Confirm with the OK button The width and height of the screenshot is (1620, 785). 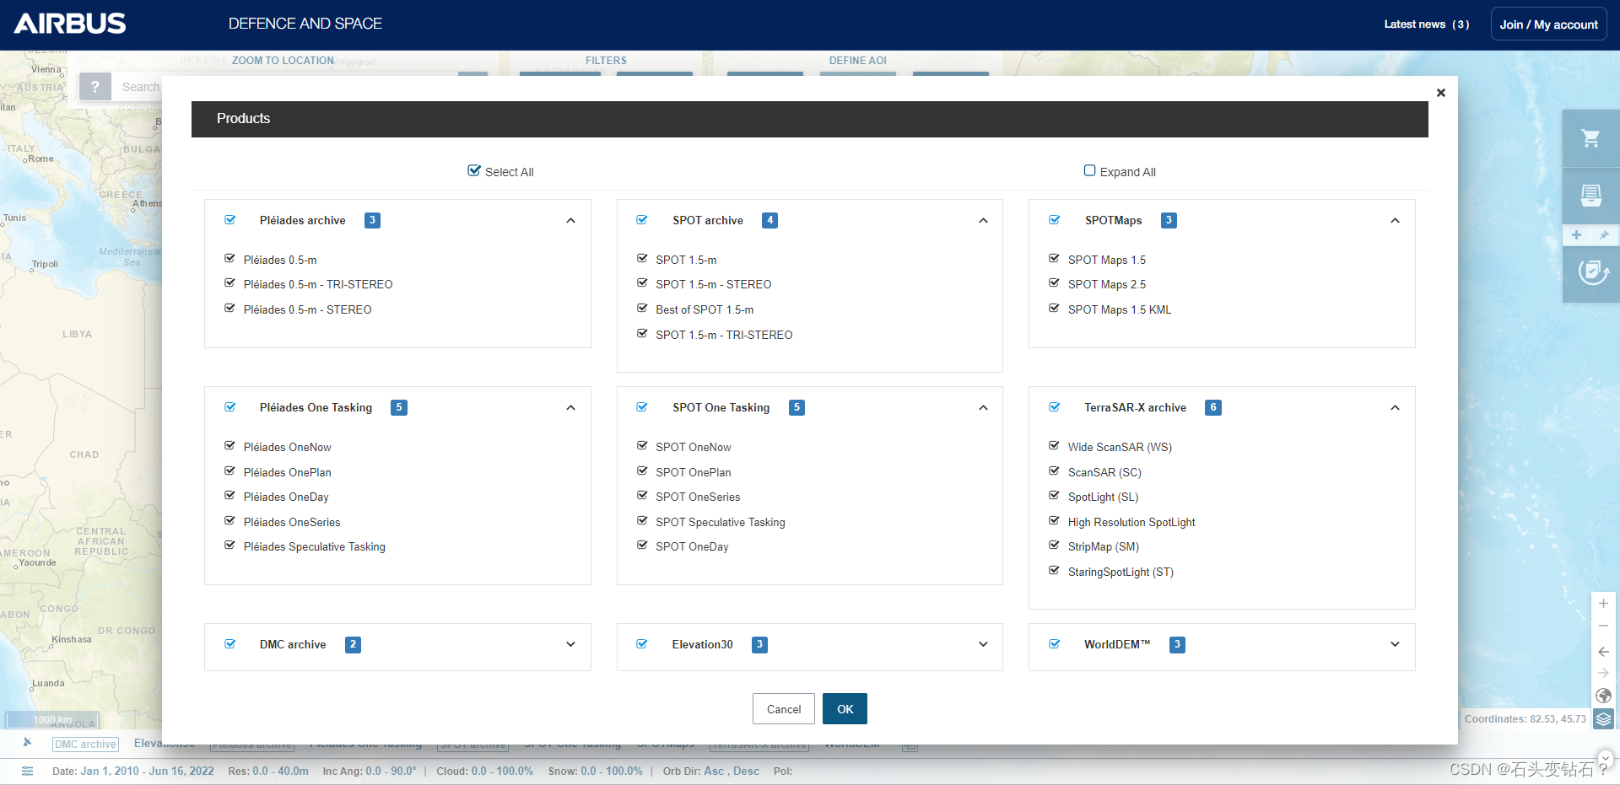(845, 709)
